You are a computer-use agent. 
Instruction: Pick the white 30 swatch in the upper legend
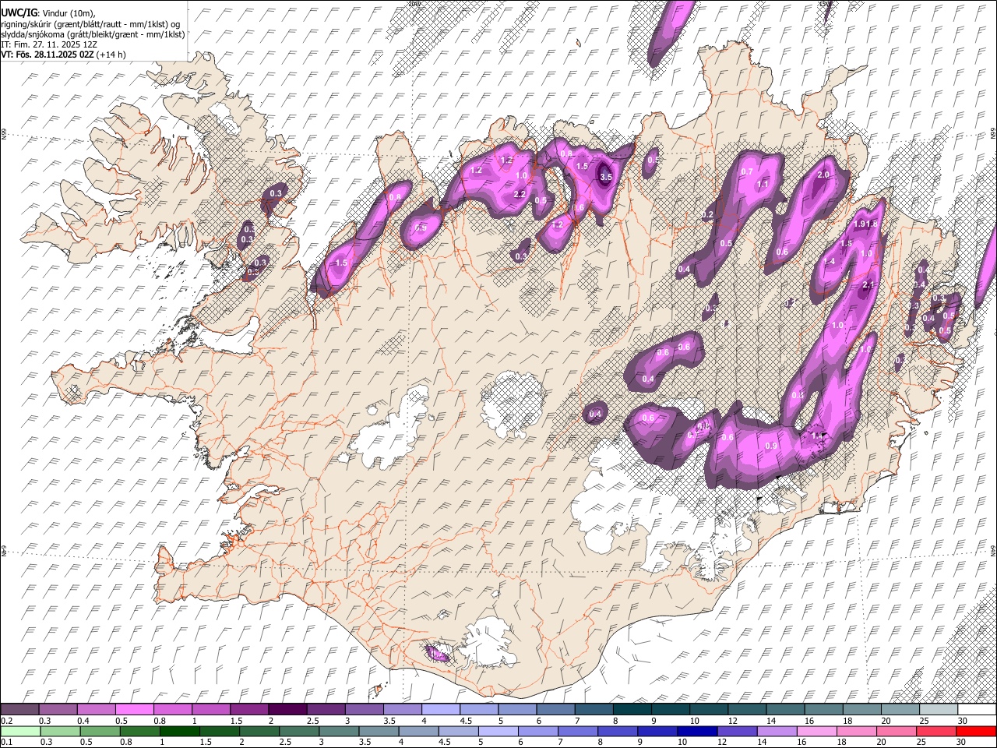(977, 710)
